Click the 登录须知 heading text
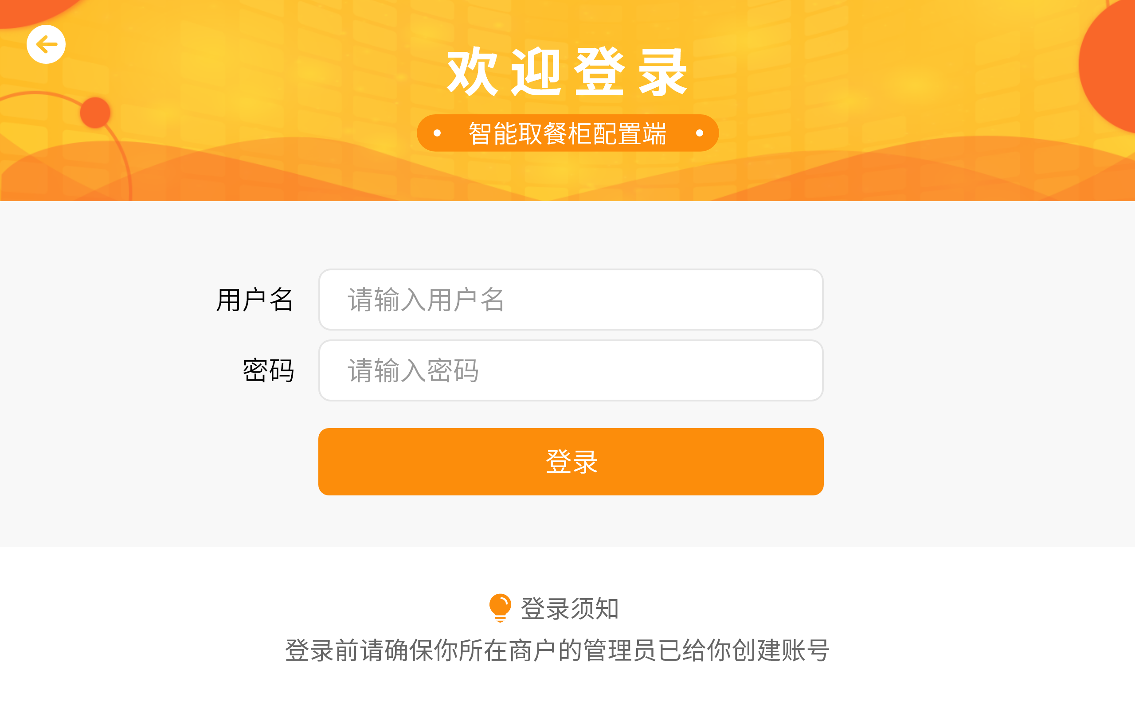Screen dimensions: 1135x709 tap(570, 609)
